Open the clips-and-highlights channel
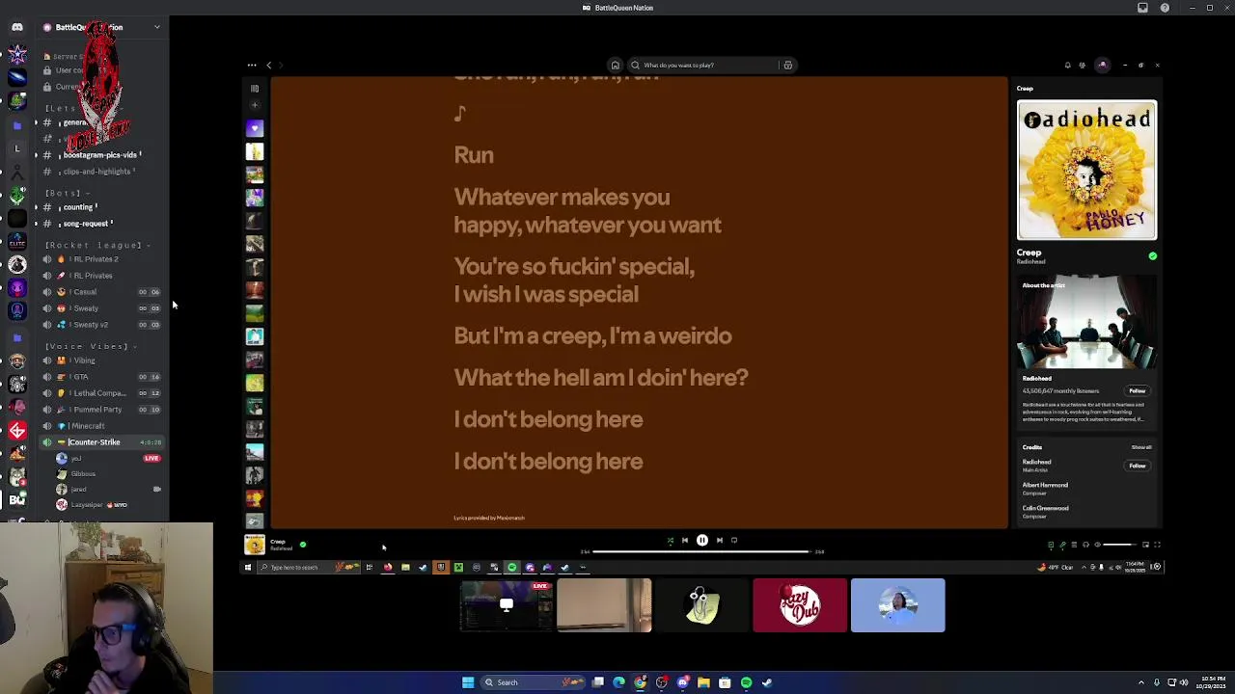This screenshot has width=1235, height=694. point(96,172)
